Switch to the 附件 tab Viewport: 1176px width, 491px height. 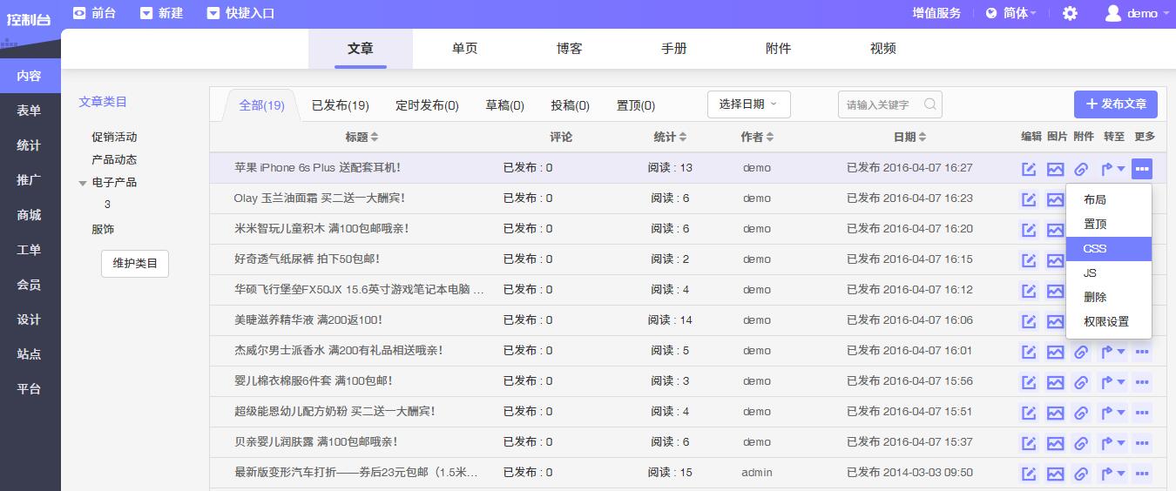pyautogui.click(x=779, y=49)
